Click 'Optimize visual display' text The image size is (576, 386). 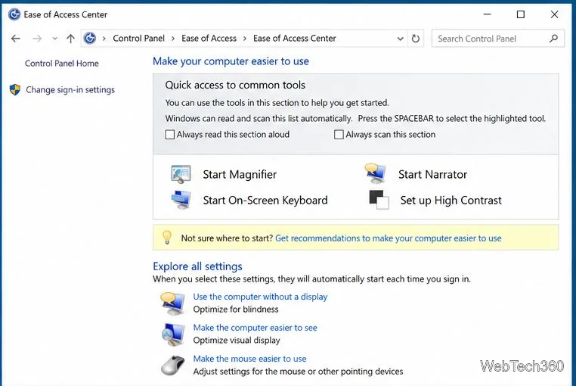pos(237,340)
